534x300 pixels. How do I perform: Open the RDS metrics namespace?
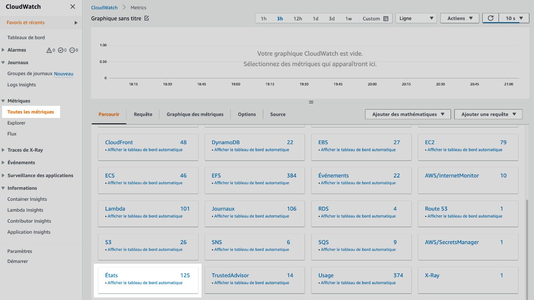[x=323, y=209]
